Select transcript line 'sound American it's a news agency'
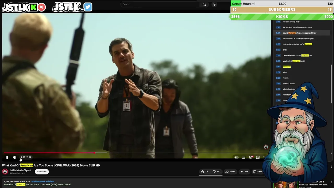 (301, 33)
